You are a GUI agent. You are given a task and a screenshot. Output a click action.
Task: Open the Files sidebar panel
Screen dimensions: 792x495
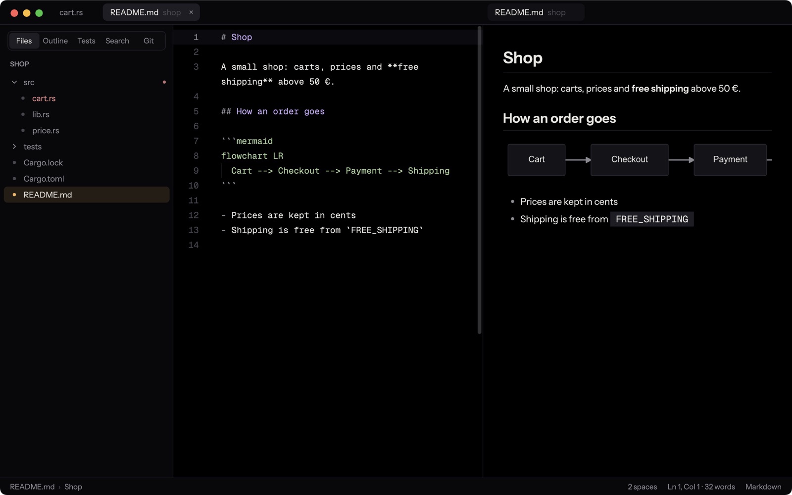pos(24,41)
